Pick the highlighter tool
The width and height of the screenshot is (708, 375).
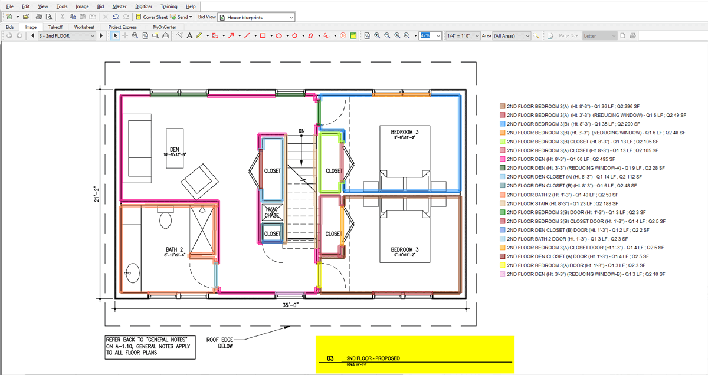(x=199, y=36)
